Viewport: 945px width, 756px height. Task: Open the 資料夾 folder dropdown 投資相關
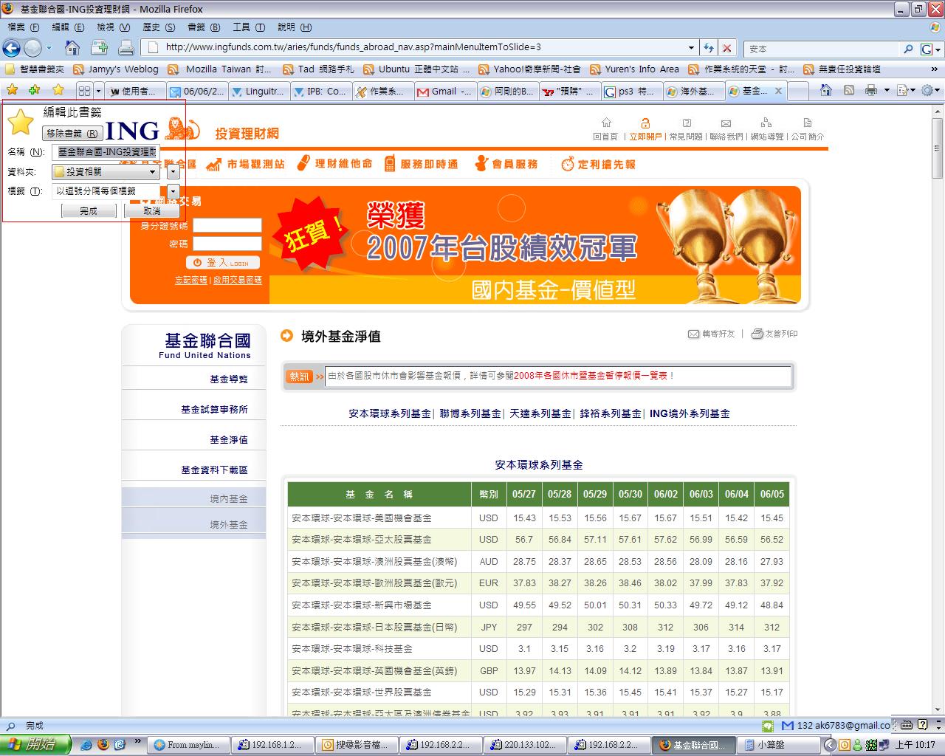(106, 171)
